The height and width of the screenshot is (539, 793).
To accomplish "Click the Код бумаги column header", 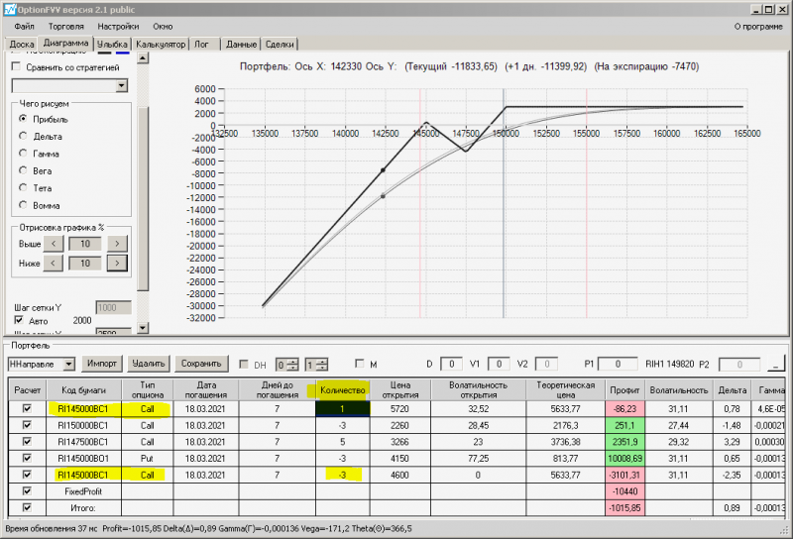I will (83, 389).
